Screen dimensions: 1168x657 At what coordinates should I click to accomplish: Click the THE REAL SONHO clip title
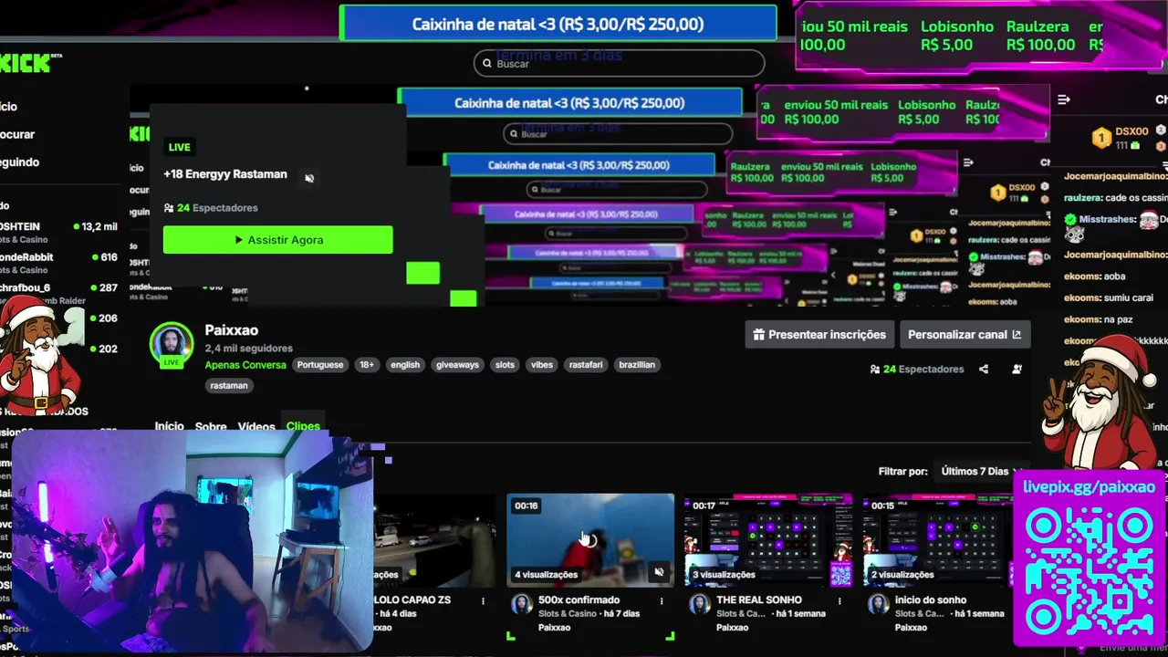click(759, 600)
